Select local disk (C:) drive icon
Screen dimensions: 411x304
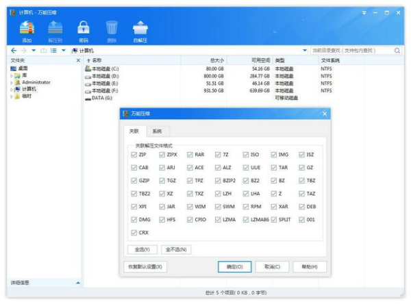88,68
